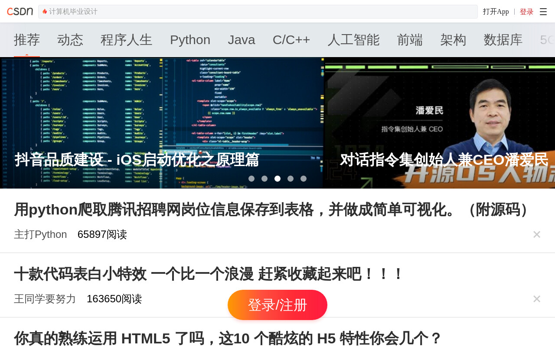Click the 登录/注册 gradient button
555x346 pixels.
[x=277, y=305]
